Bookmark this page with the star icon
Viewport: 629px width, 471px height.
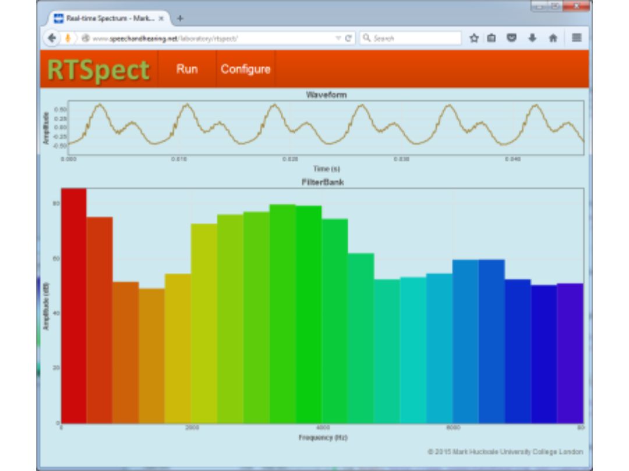pos(473,38)
